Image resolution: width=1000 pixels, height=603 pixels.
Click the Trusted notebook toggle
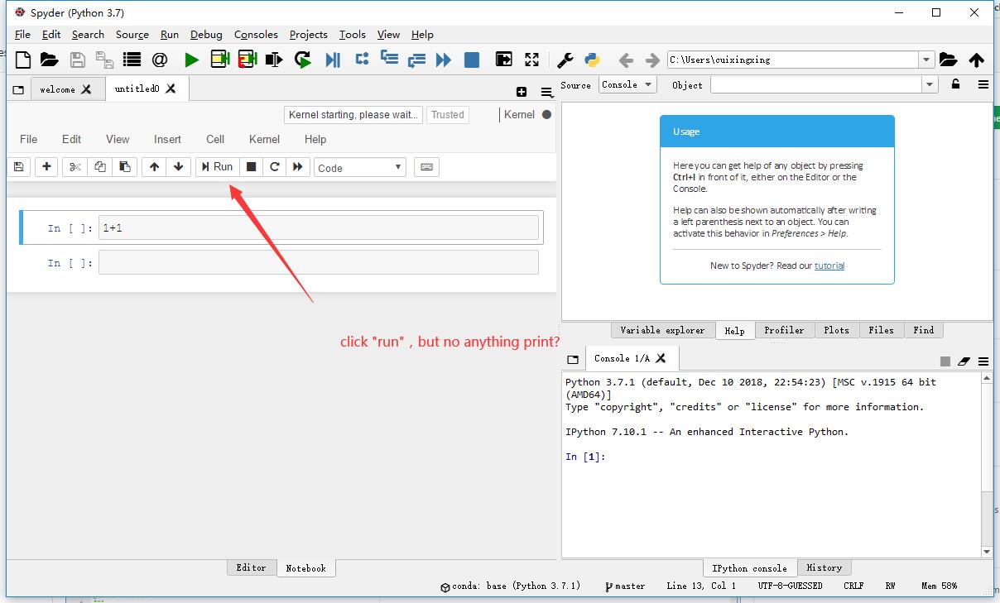[447, 114]
